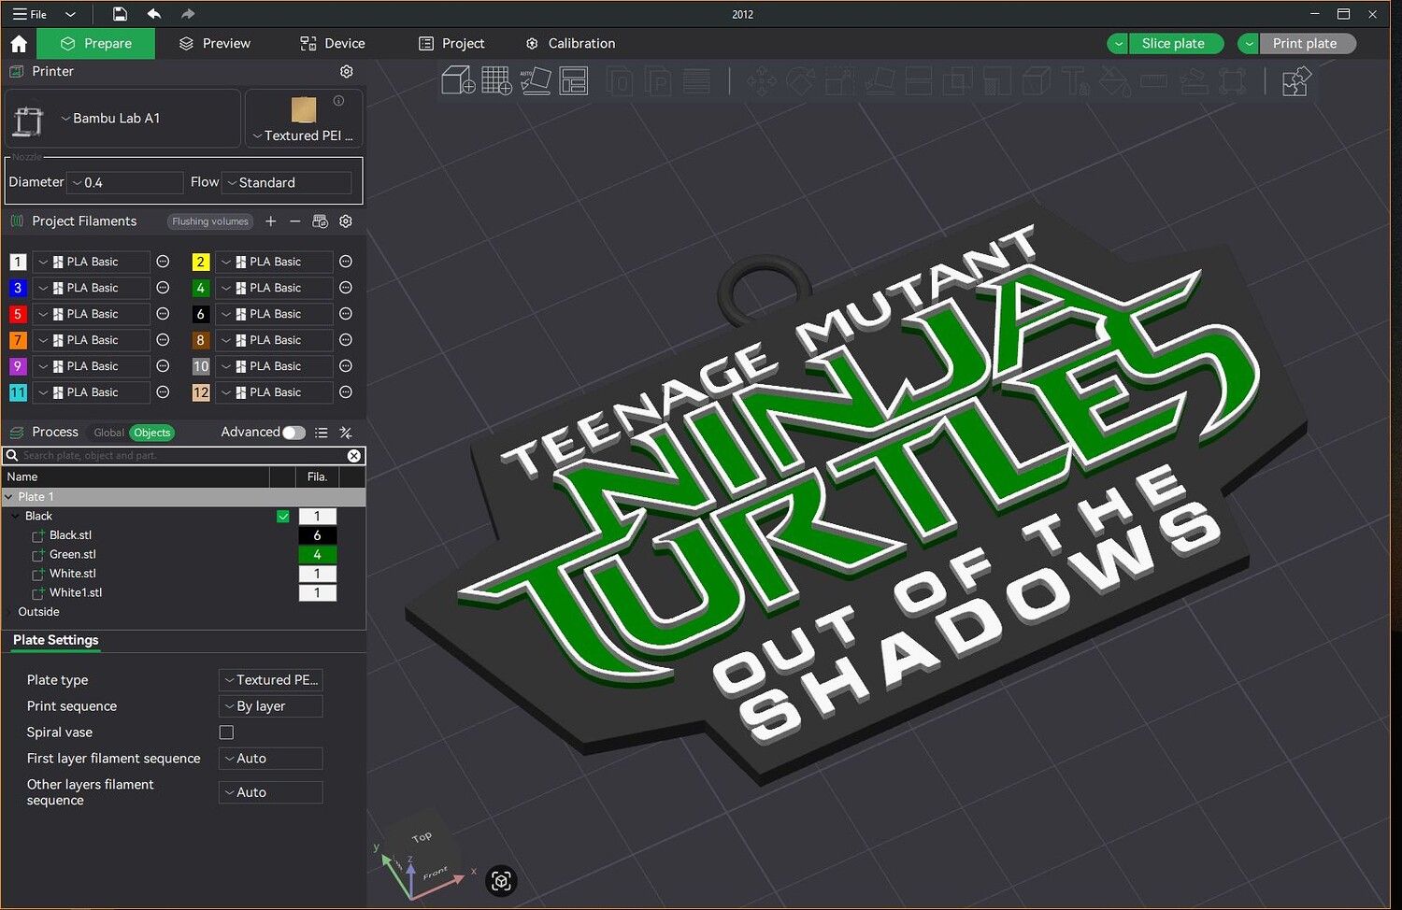Click the compare presets icon beside Advanced
This screenshot has height=910, width=1402.
pyautogui.click(x=346, y=433)
